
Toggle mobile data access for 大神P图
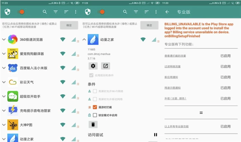74,125
